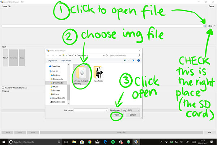217x145 pixels.
Task: Enable Read Only Allocated Partitions checkbox
Action: tap(3, 87)
